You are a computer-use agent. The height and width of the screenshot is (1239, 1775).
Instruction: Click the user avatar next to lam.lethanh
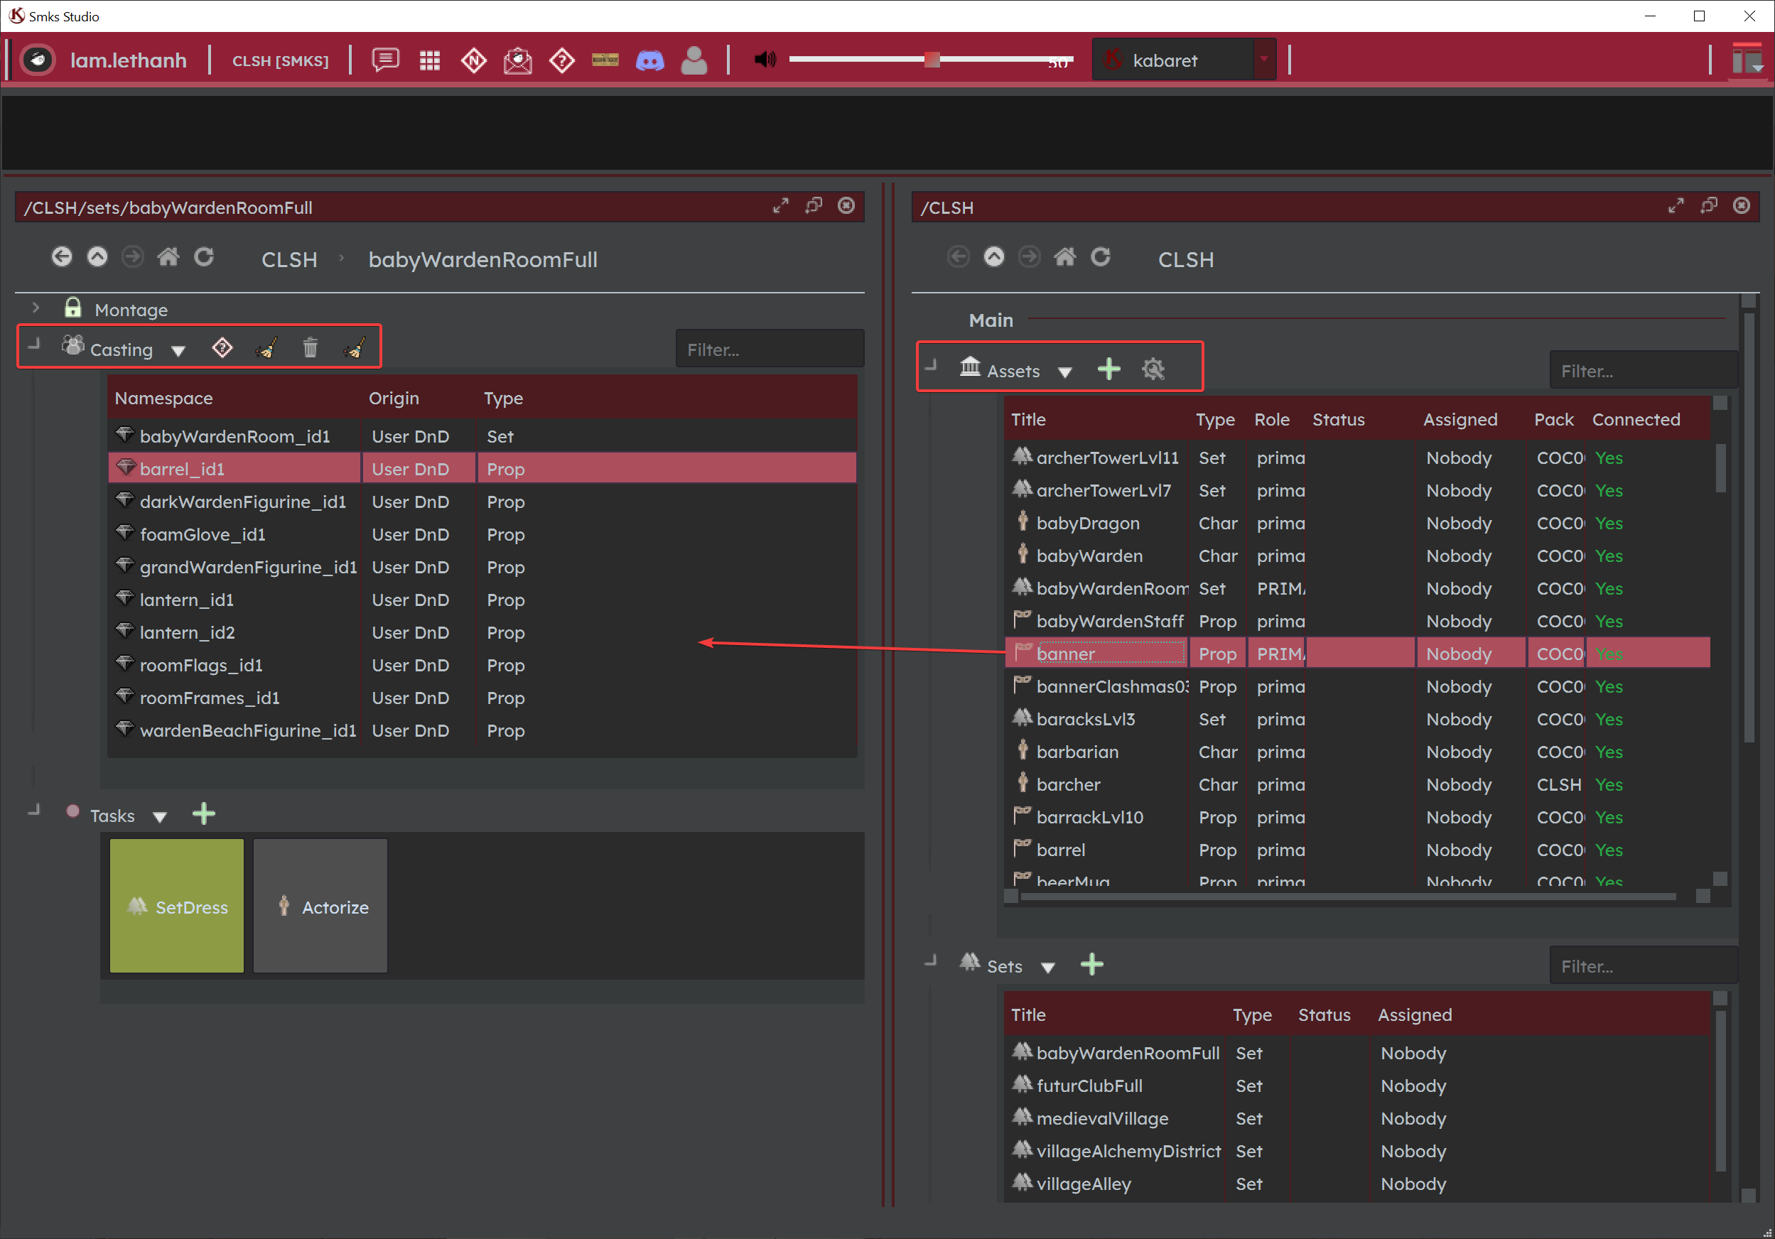click(37, 60)
